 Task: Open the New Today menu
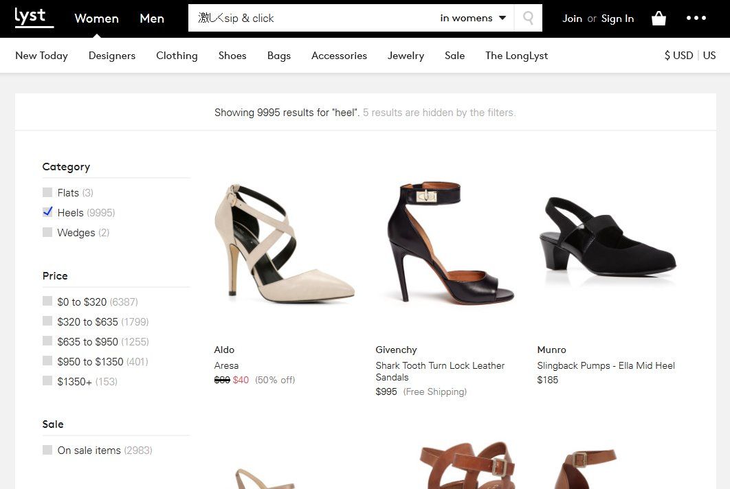click(x=41, y=56)
